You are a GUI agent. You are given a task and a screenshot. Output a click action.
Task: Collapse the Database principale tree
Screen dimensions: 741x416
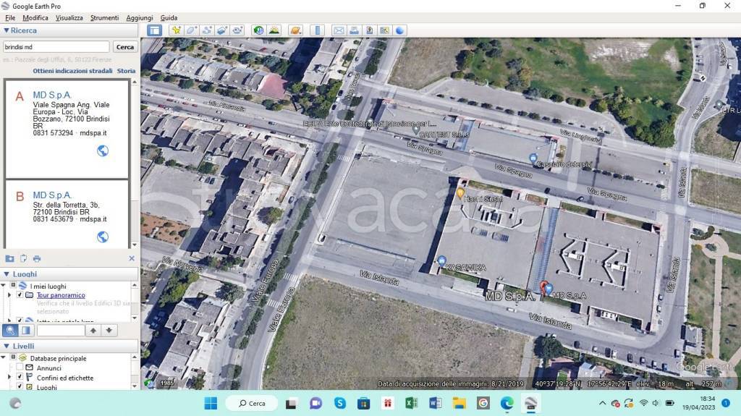coord(4,358)
